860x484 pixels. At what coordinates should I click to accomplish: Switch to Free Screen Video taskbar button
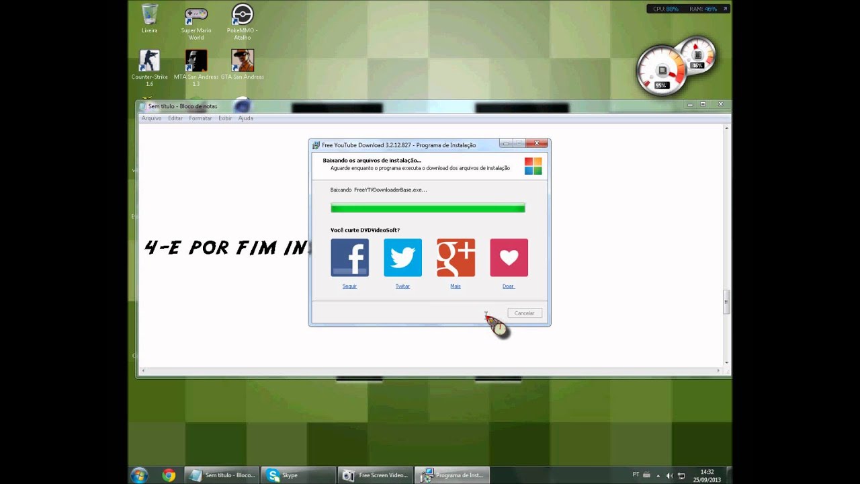[x=376, y=475]
